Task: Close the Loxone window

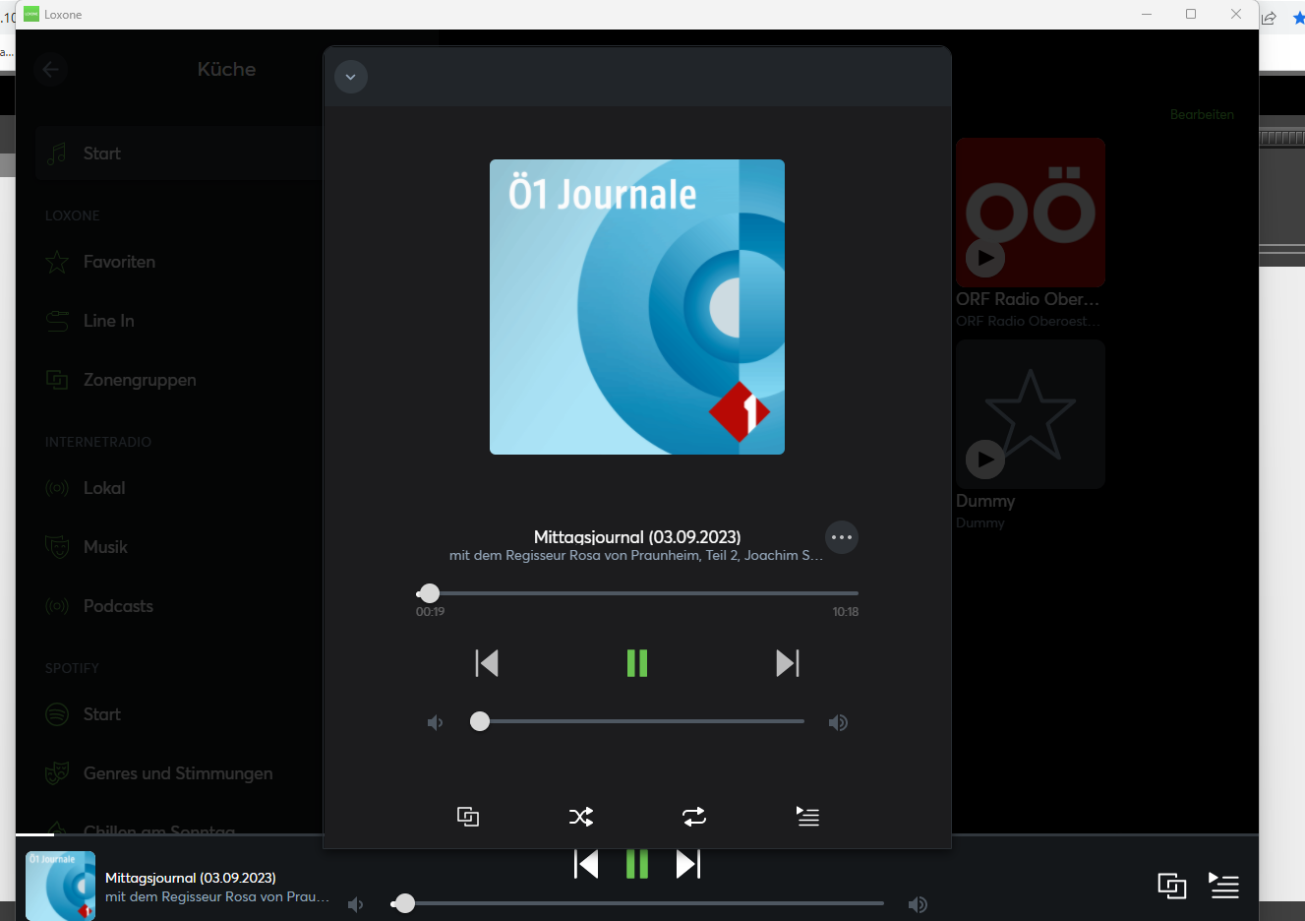Action: point(1236,14)
